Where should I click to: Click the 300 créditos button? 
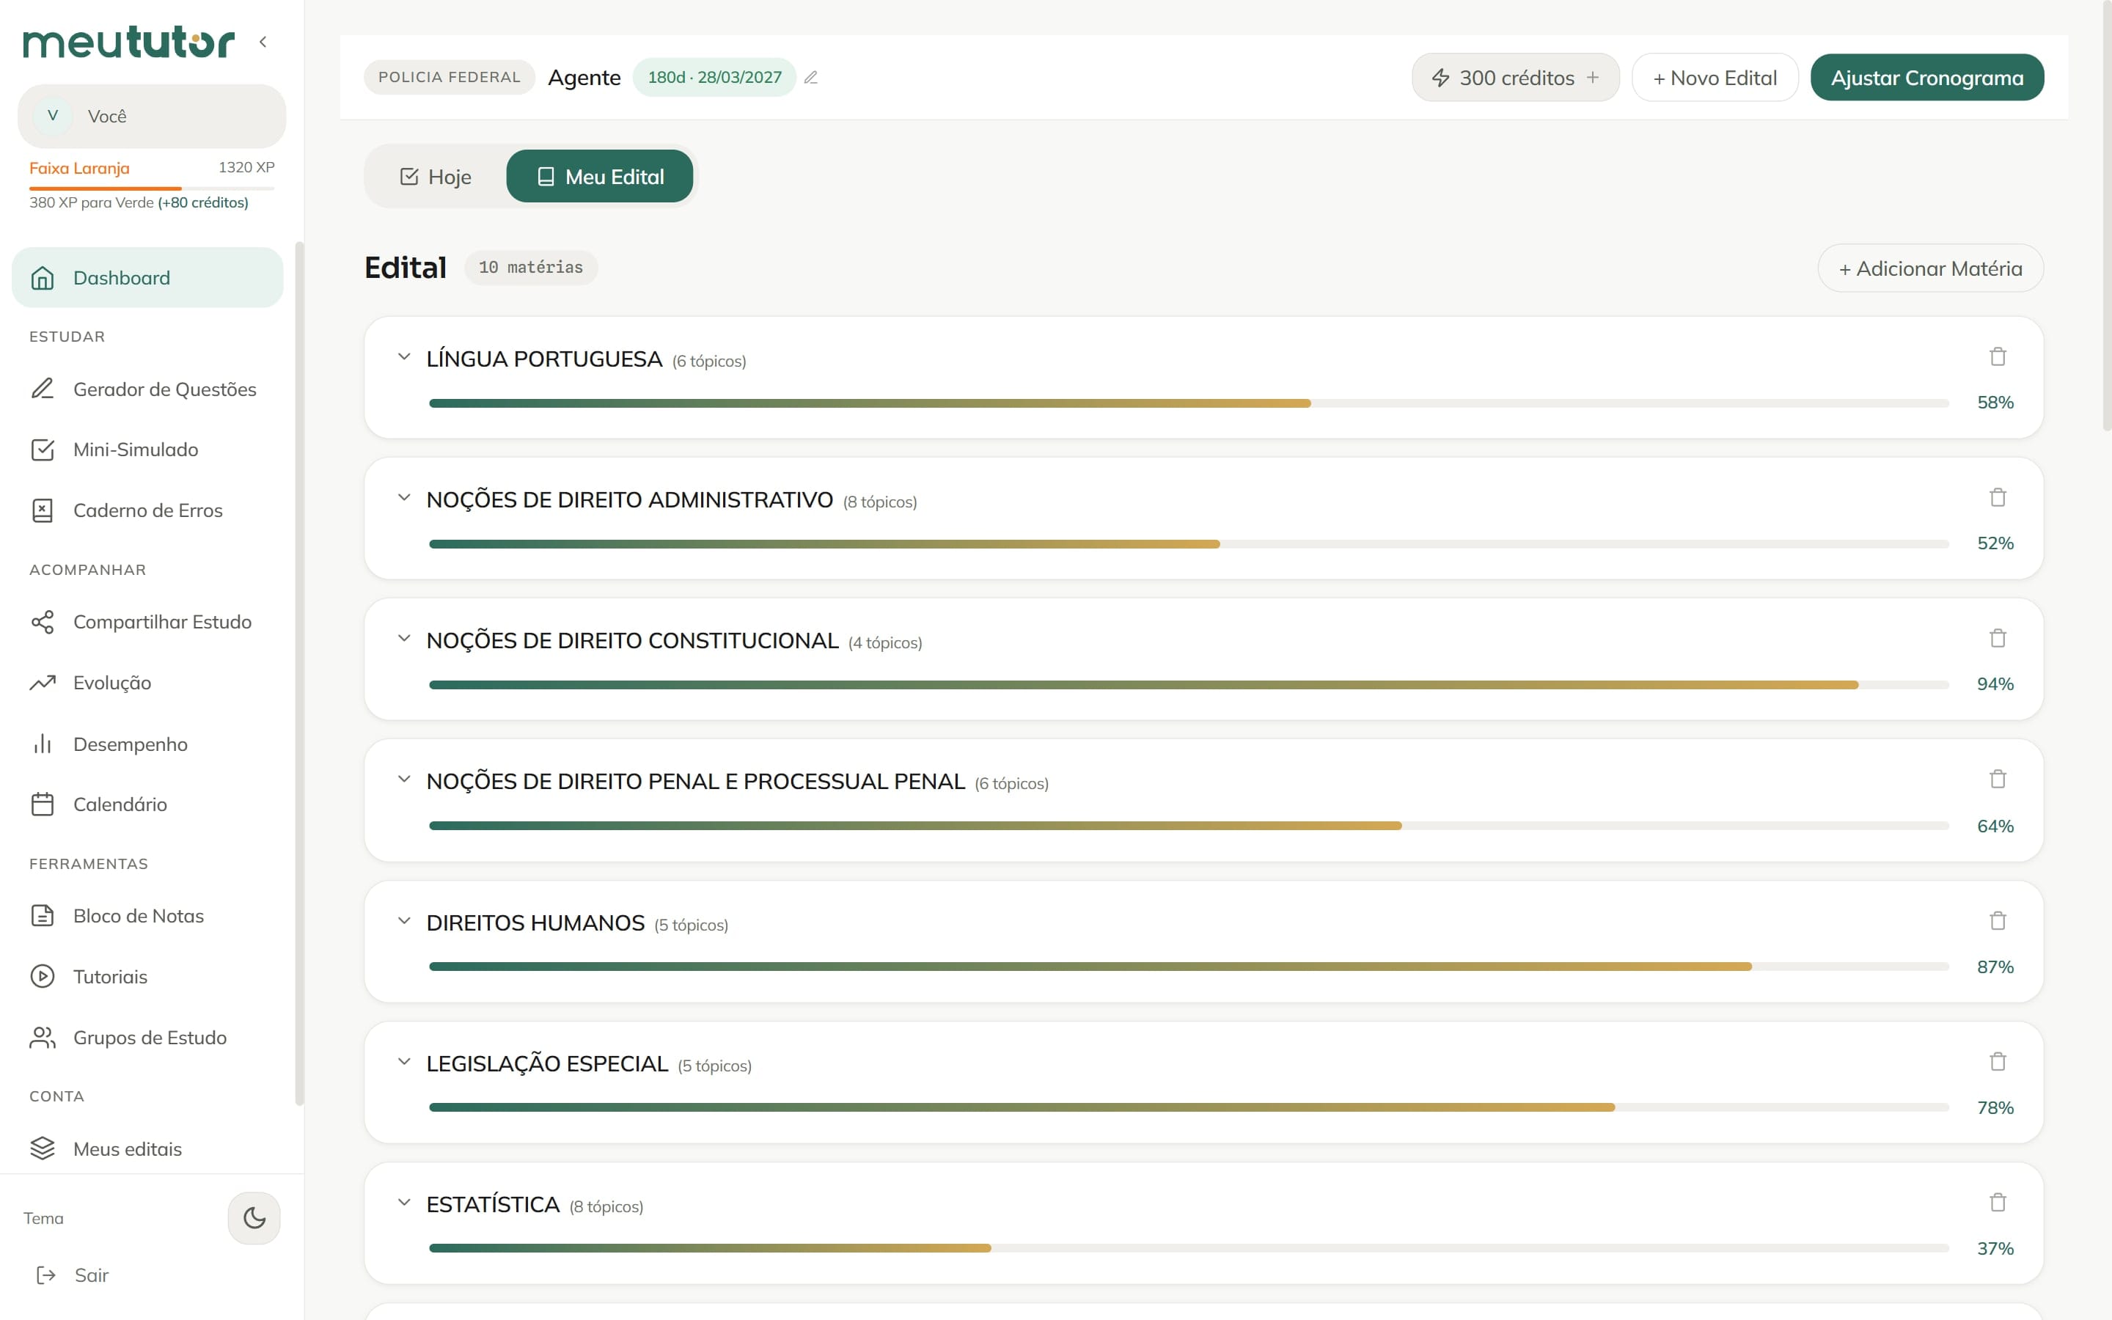click(1515, 78)
